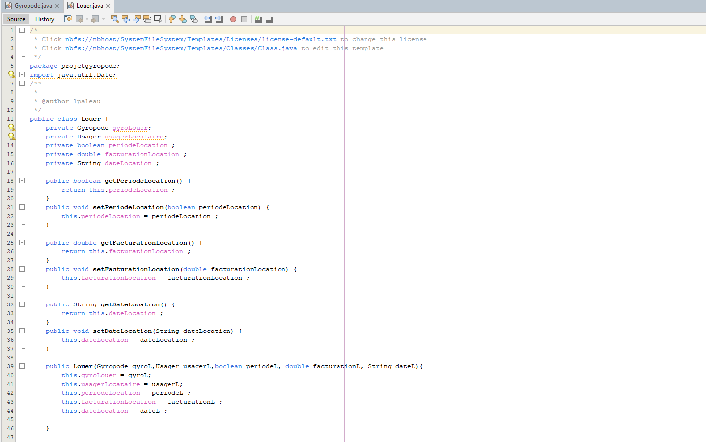Click Shift Line Right icon
706x442 pixels.
(219, 19)
